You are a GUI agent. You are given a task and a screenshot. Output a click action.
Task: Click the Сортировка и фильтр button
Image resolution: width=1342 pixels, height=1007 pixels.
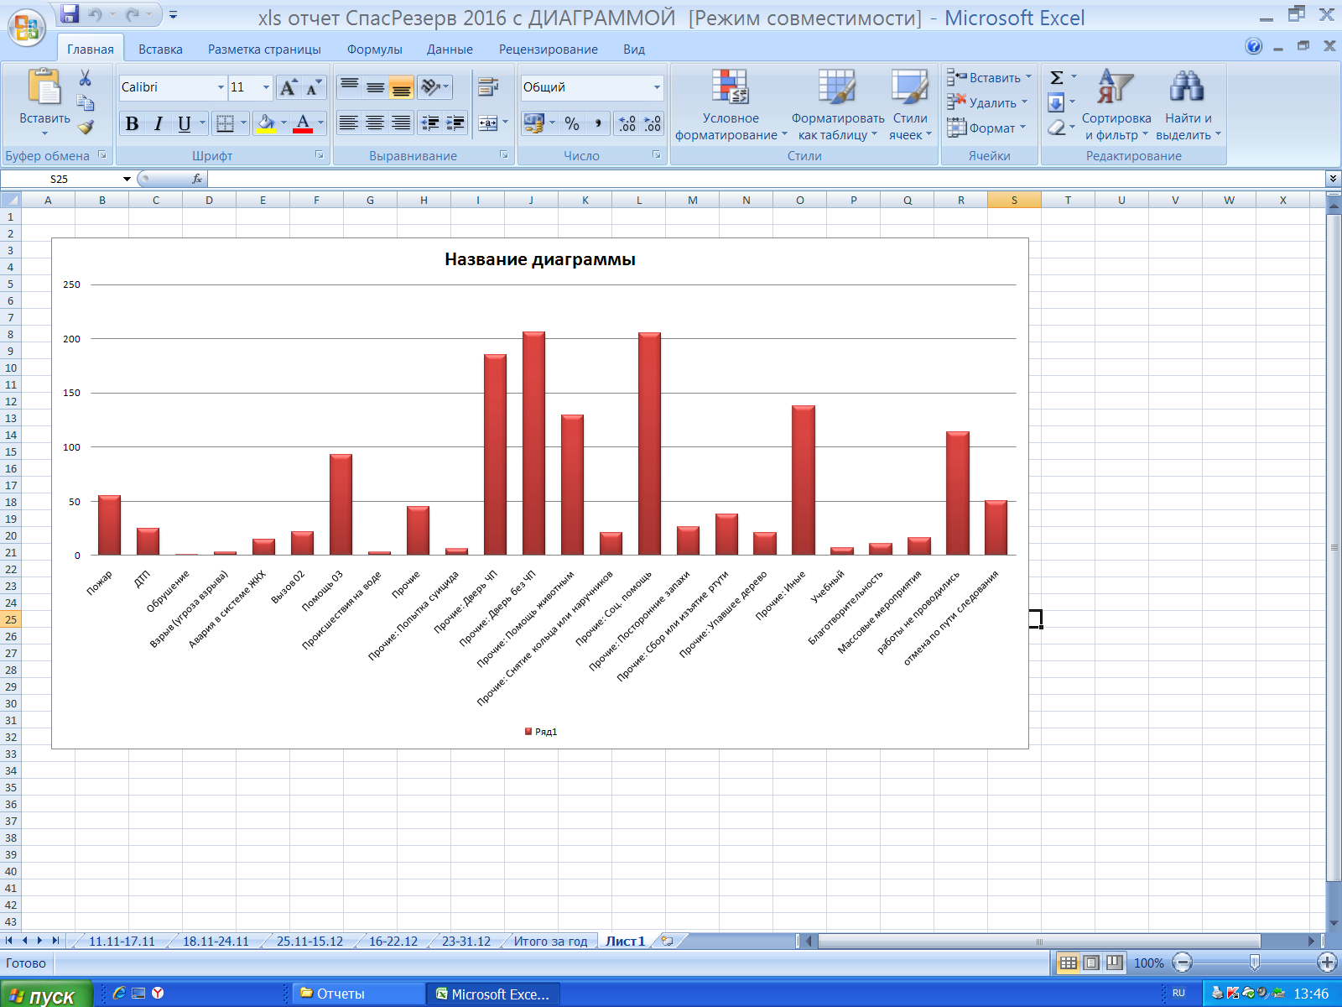[1116, 106]
